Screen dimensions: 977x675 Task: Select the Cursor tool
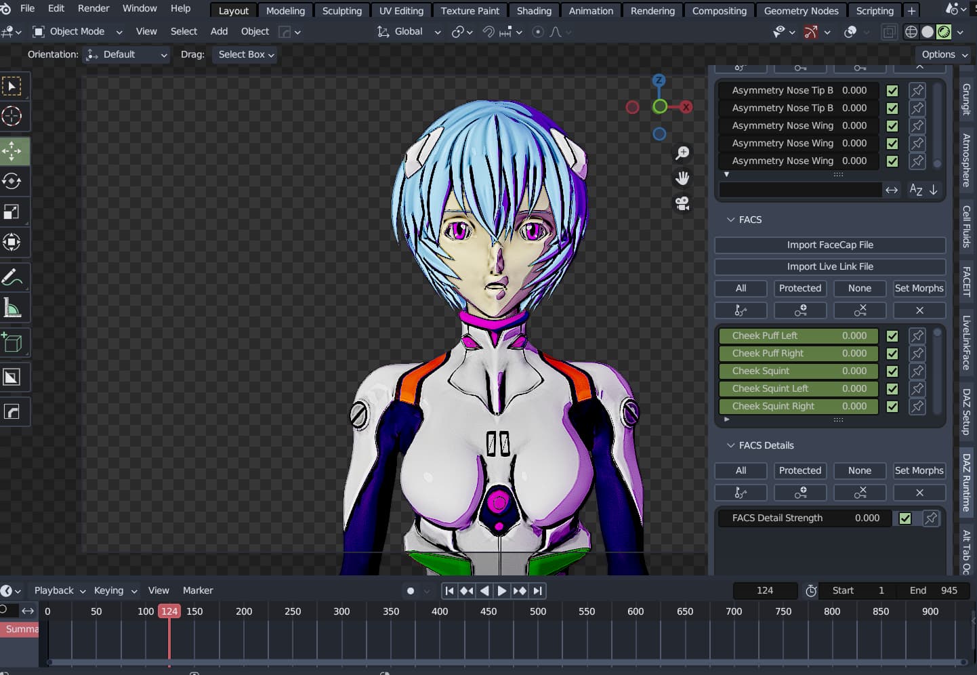(12, 117)
